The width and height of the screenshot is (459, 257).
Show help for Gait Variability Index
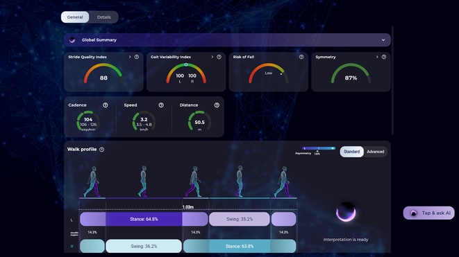tap(219, 57)
